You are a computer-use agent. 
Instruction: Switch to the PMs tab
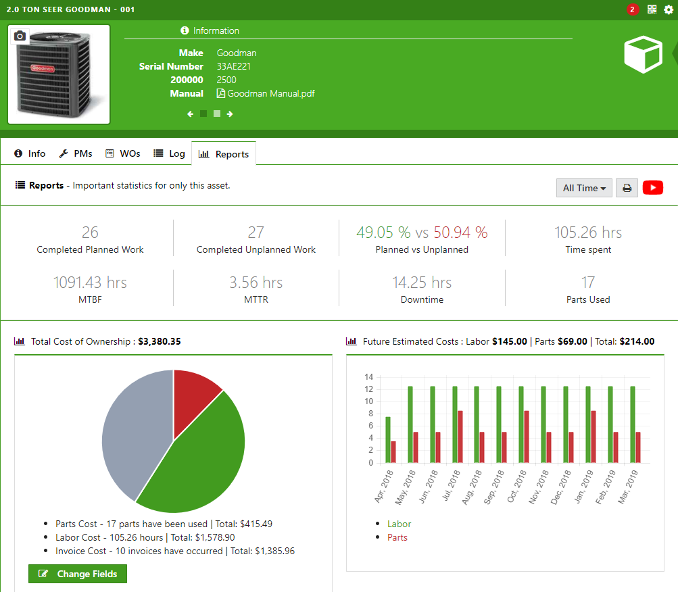(x=75, y=153)
